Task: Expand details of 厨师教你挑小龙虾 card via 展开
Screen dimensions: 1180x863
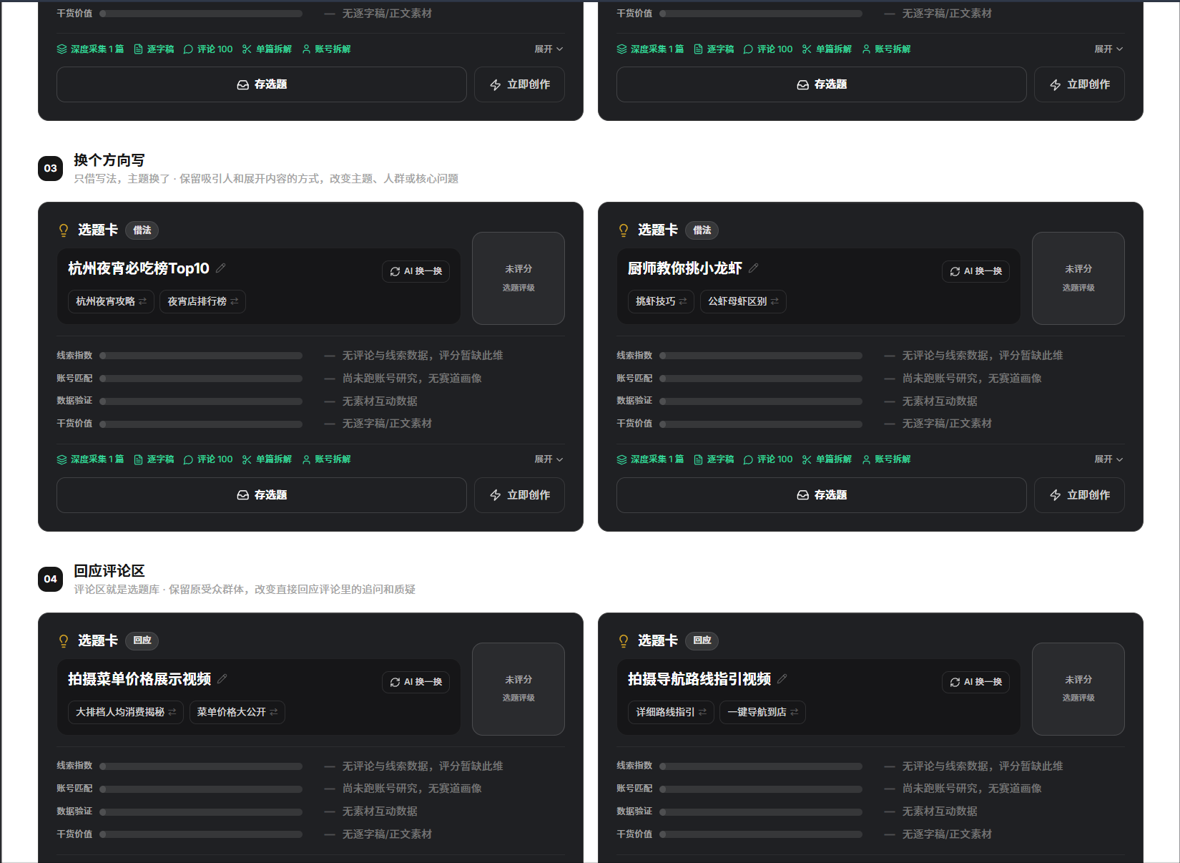Action: click(1108, 459)
